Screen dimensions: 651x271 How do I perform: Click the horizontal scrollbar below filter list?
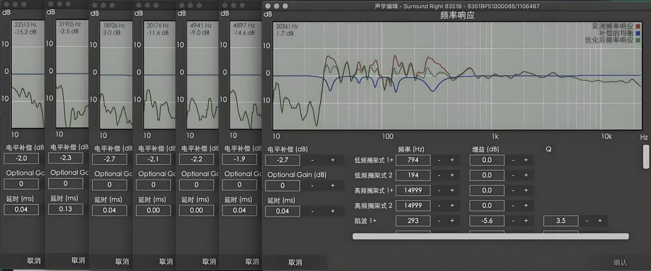pos(490,236)
